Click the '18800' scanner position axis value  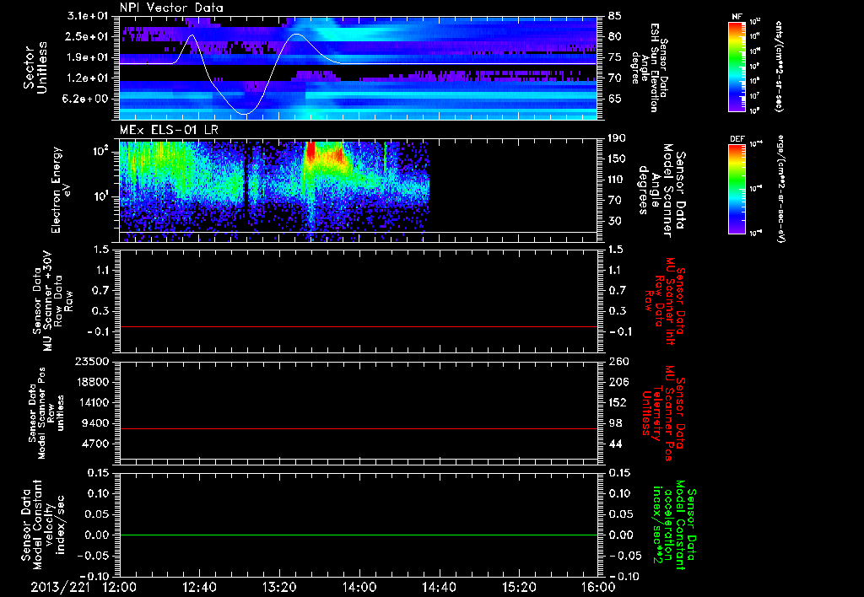(x=92, y=382)
